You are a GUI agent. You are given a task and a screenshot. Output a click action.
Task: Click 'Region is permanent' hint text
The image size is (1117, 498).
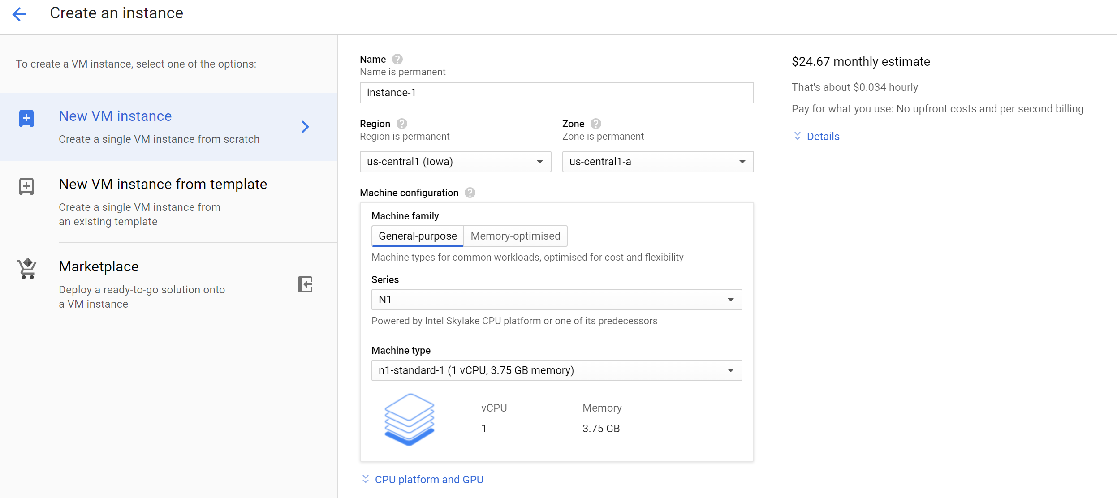point(405,137)
